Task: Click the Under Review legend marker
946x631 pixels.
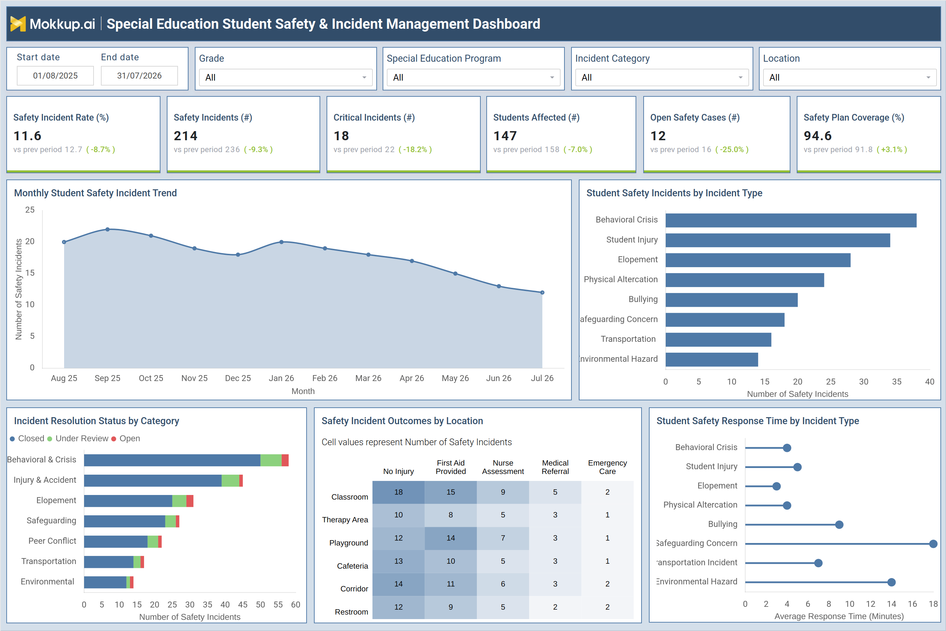Action: tap(50, 439)
